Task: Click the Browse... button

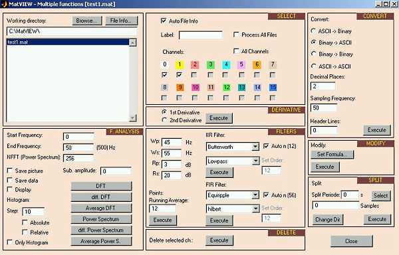Action: click(x=87, y=21)
